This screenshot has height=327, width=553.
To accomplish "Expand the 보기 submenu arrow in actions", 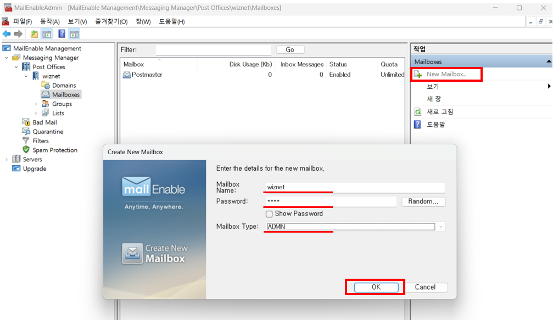I will [x=549, y=86].
